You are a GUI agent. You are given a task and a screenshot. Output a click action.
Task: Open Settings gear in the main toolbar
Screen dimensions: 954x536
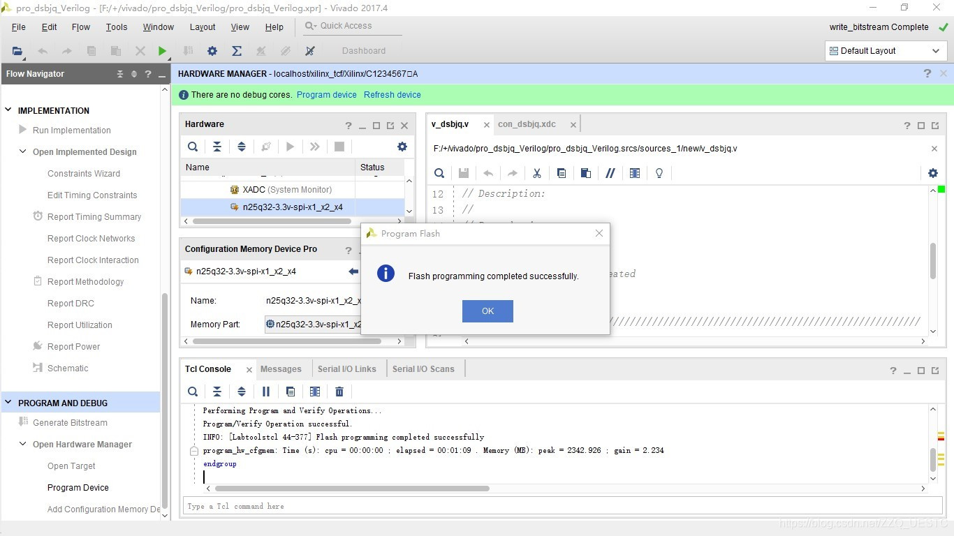[212, 51]
